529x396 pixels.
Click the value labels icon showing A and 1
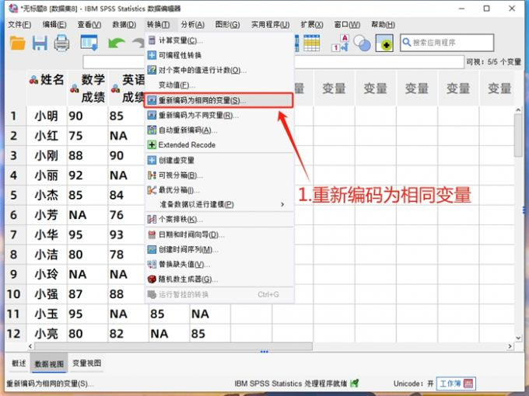[x=340, y=43]
